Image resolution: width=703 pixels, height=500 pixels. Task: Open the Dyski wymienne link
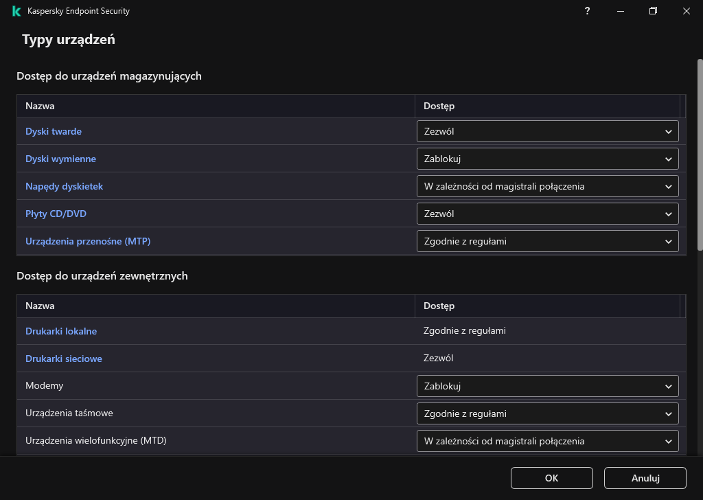click(60, 159)
